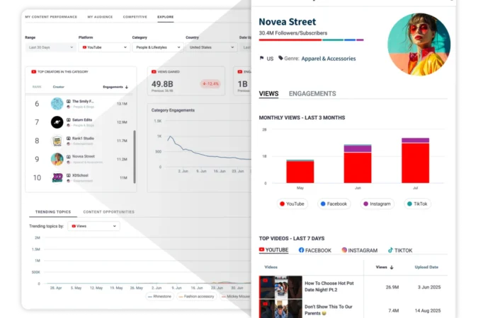Click the TikTok icon in Top Videos tabs
478x318 pixels.
click(x=390, y=250)
